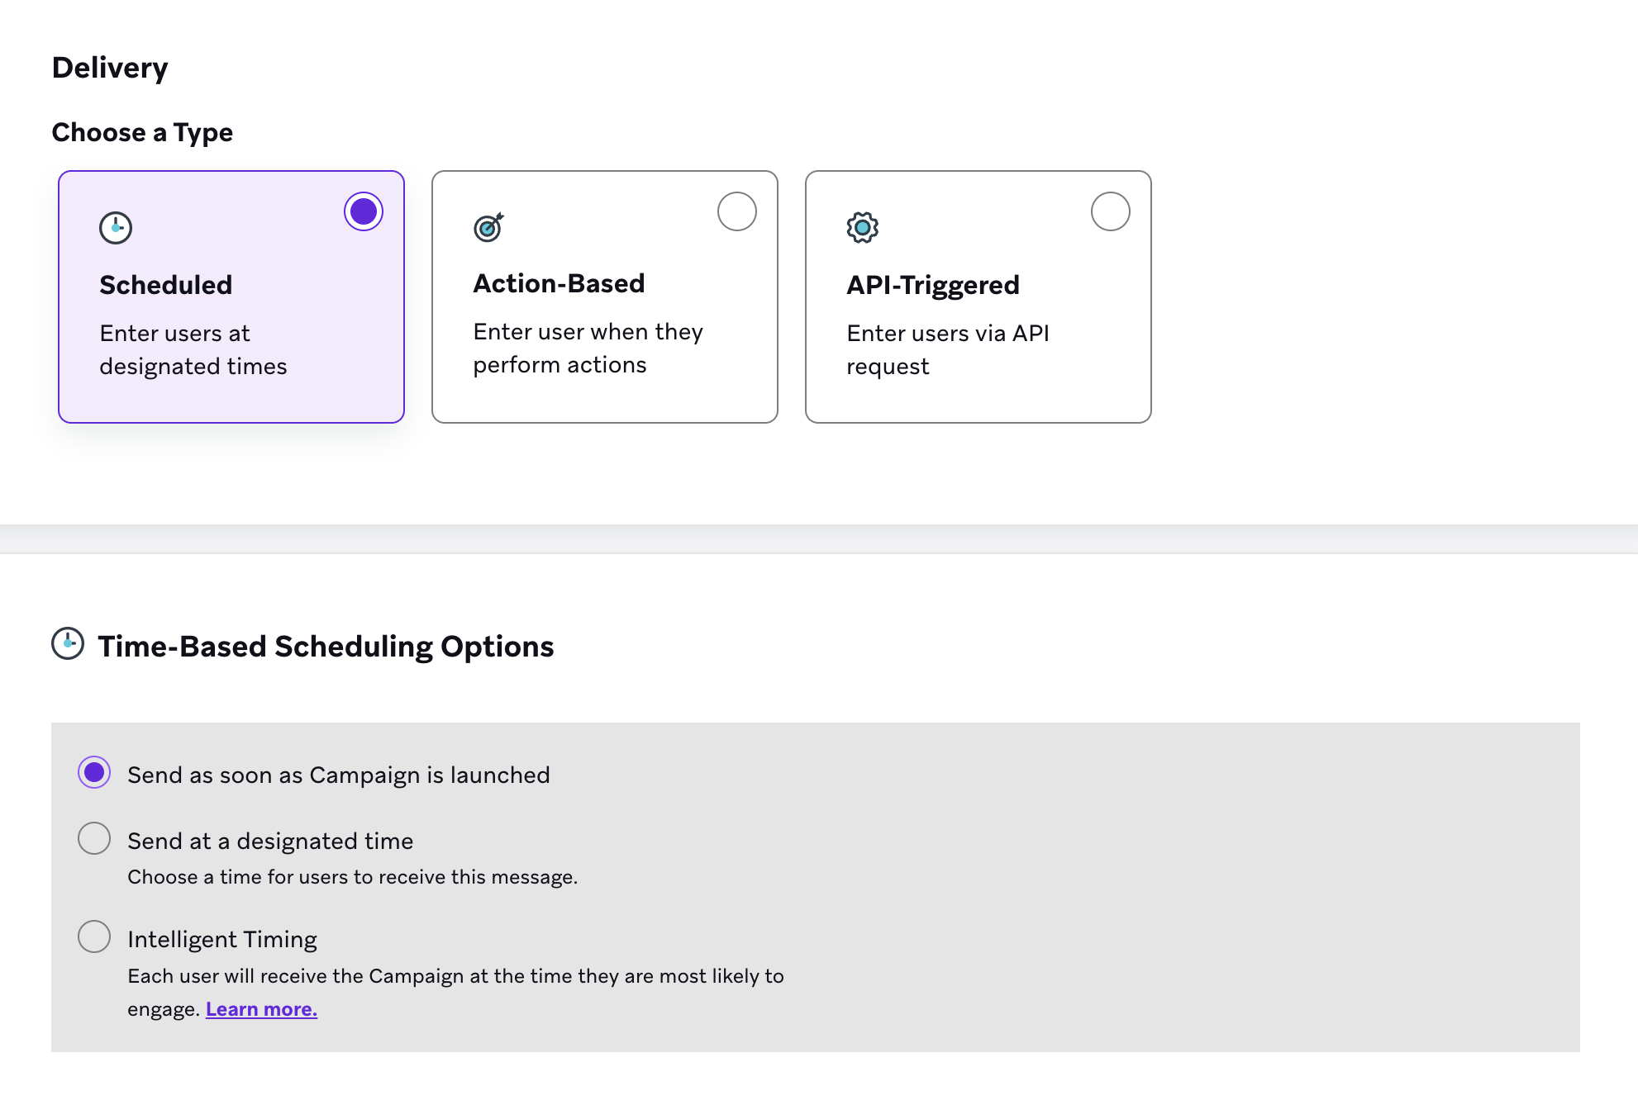Open the Learn more link
1638x1100 pixels.
[x=261, y=1009]
